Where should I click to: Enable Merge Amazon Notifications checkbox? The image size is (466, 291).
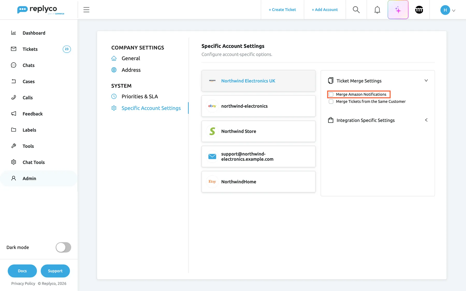[x=331, y=94]
